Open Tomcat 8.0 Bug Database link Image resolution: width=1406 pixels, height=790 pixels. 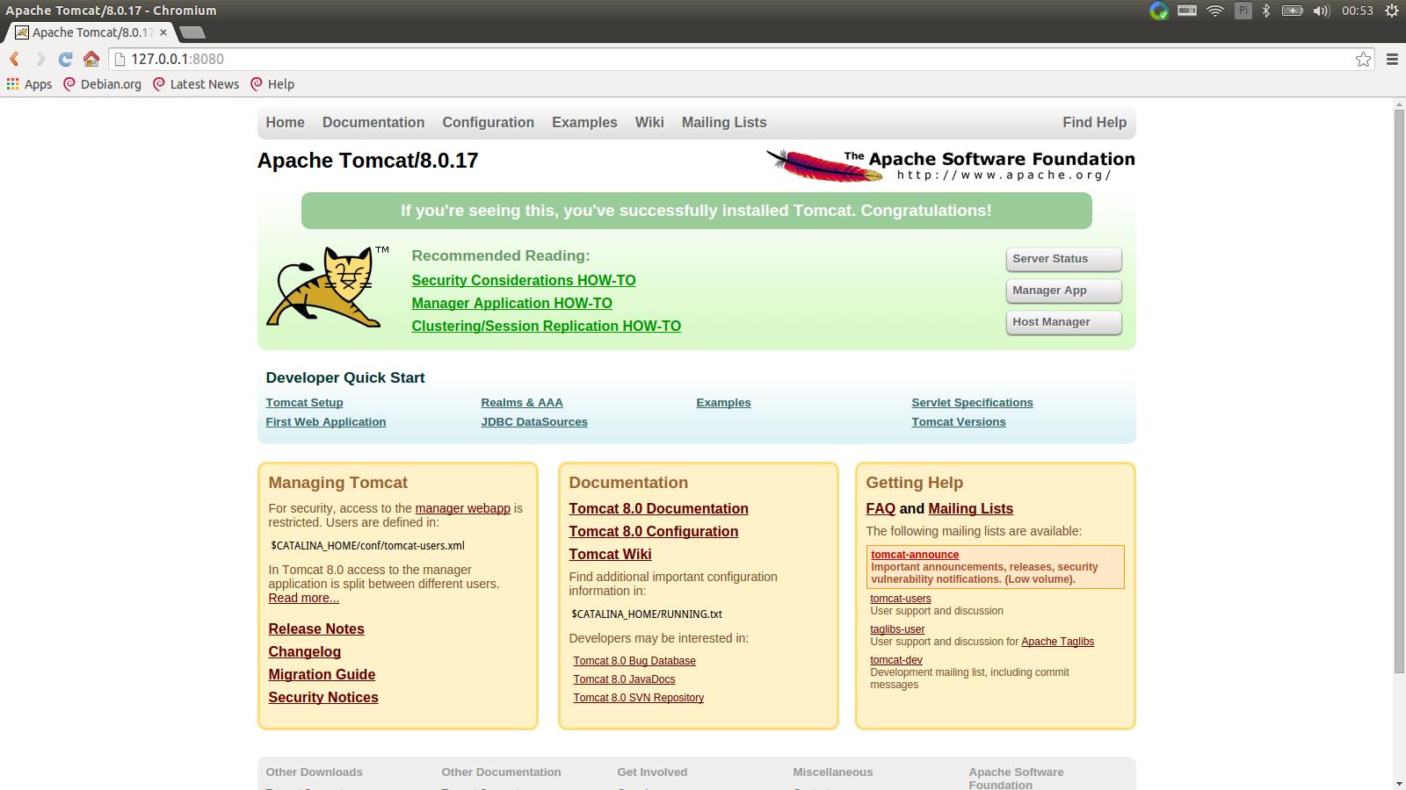pyautogui.click(x=634, y=661)
